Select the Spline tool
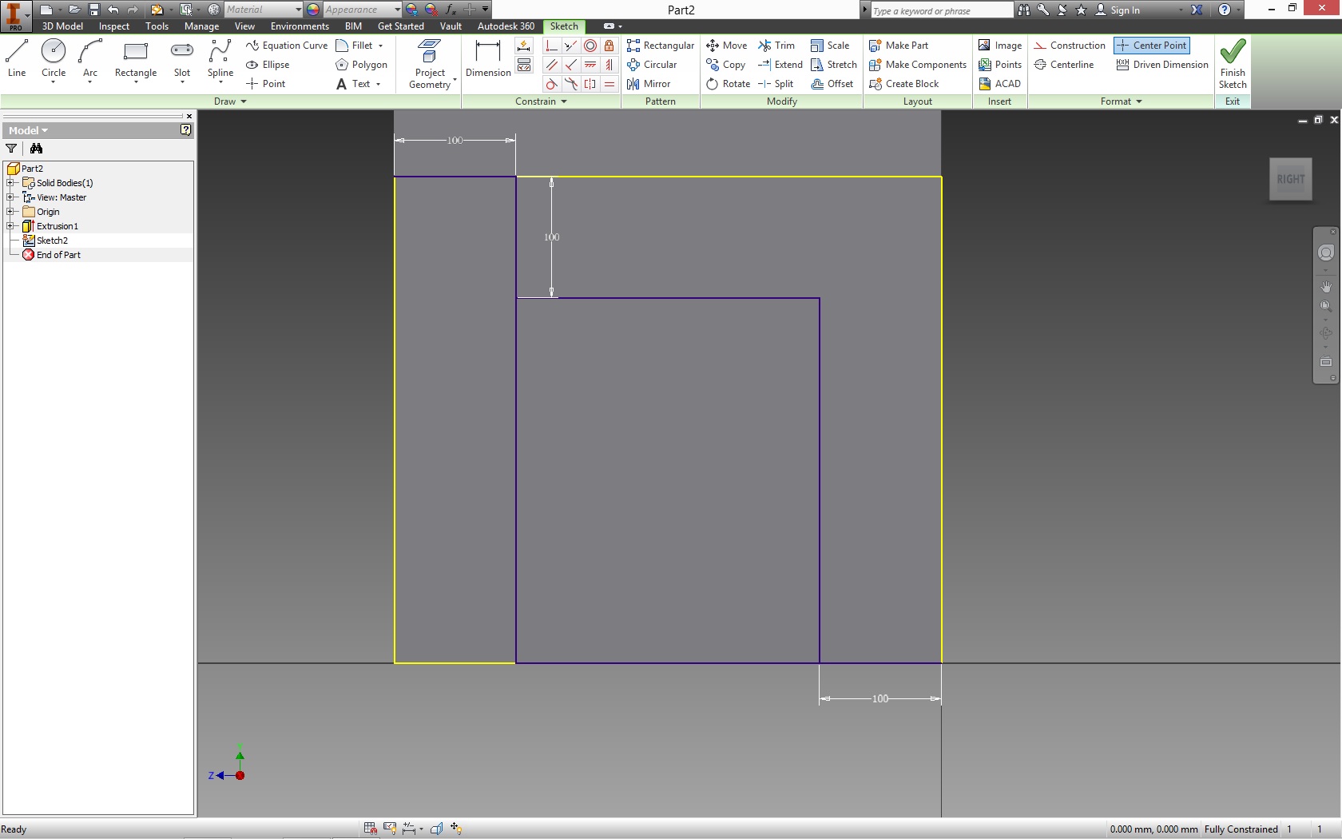 pos(219,56)
